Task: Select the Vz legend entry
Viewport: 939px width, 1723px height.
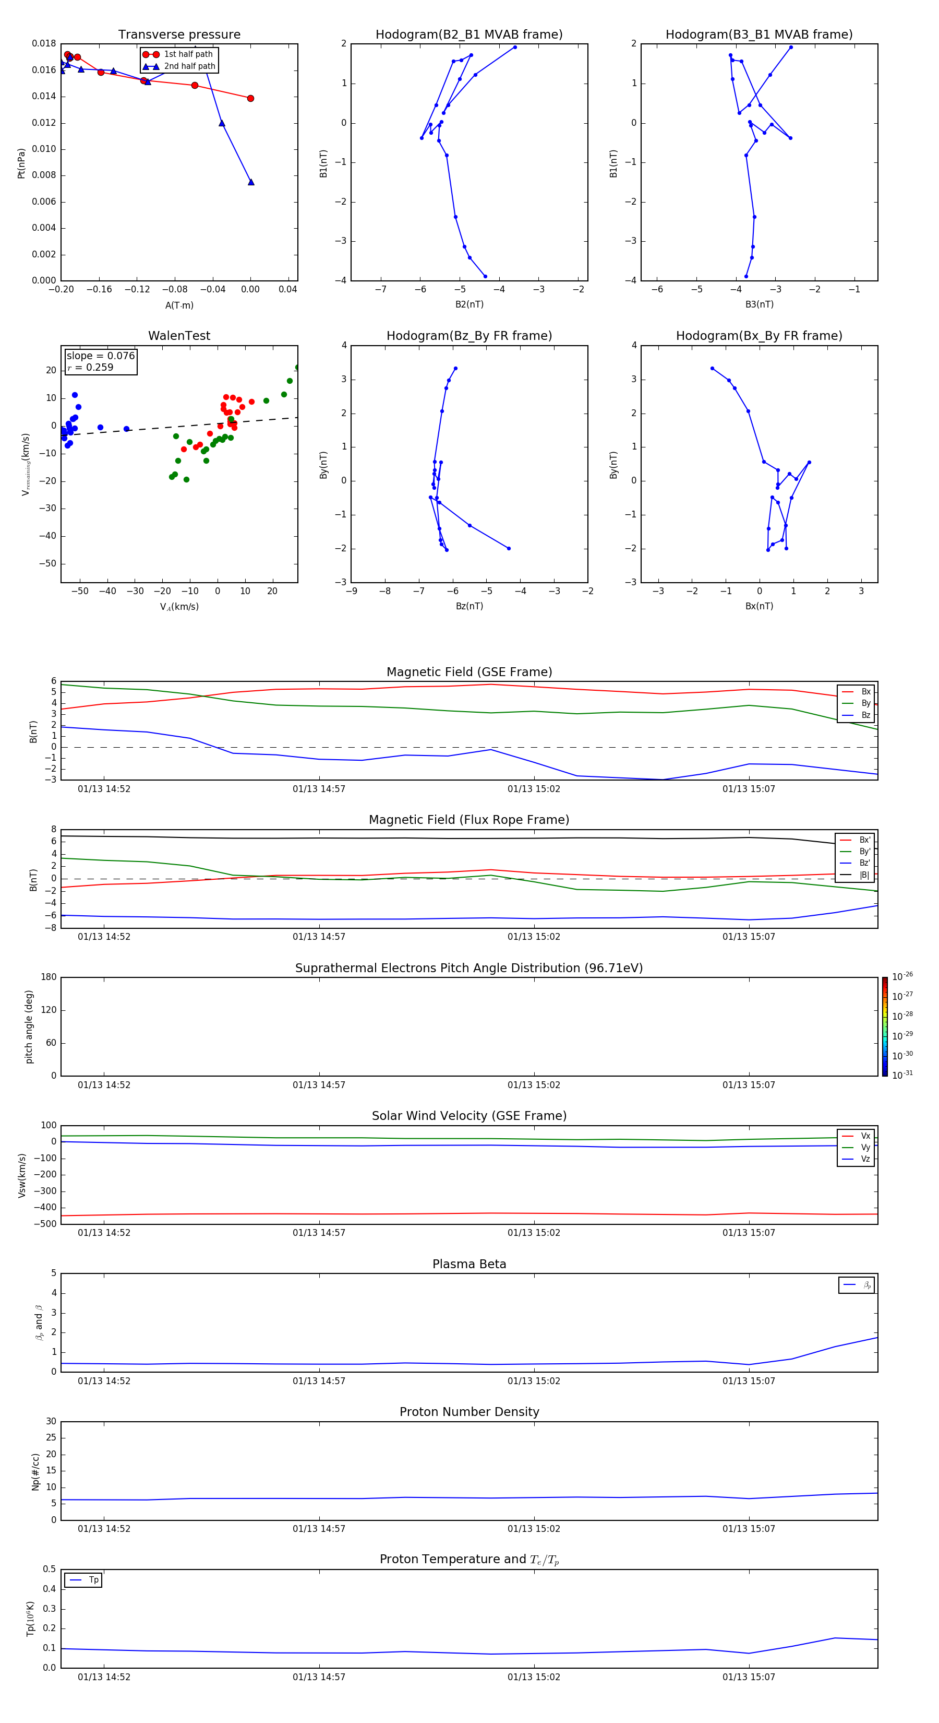Action: click(856, 1160)
